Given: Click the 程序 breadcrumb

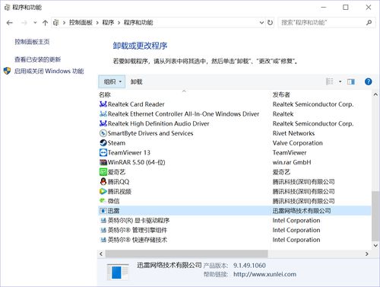Looking at the screenshot, I should 108,23.
